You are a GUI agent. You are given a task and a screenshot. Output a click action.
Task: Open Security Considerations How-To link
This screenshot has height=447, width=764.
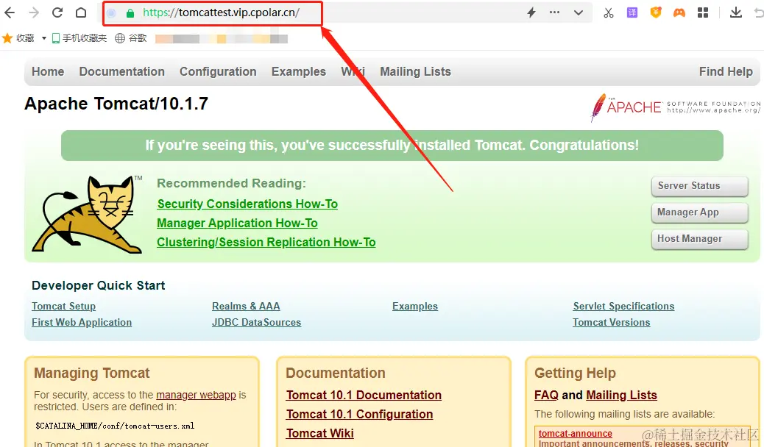247,204
